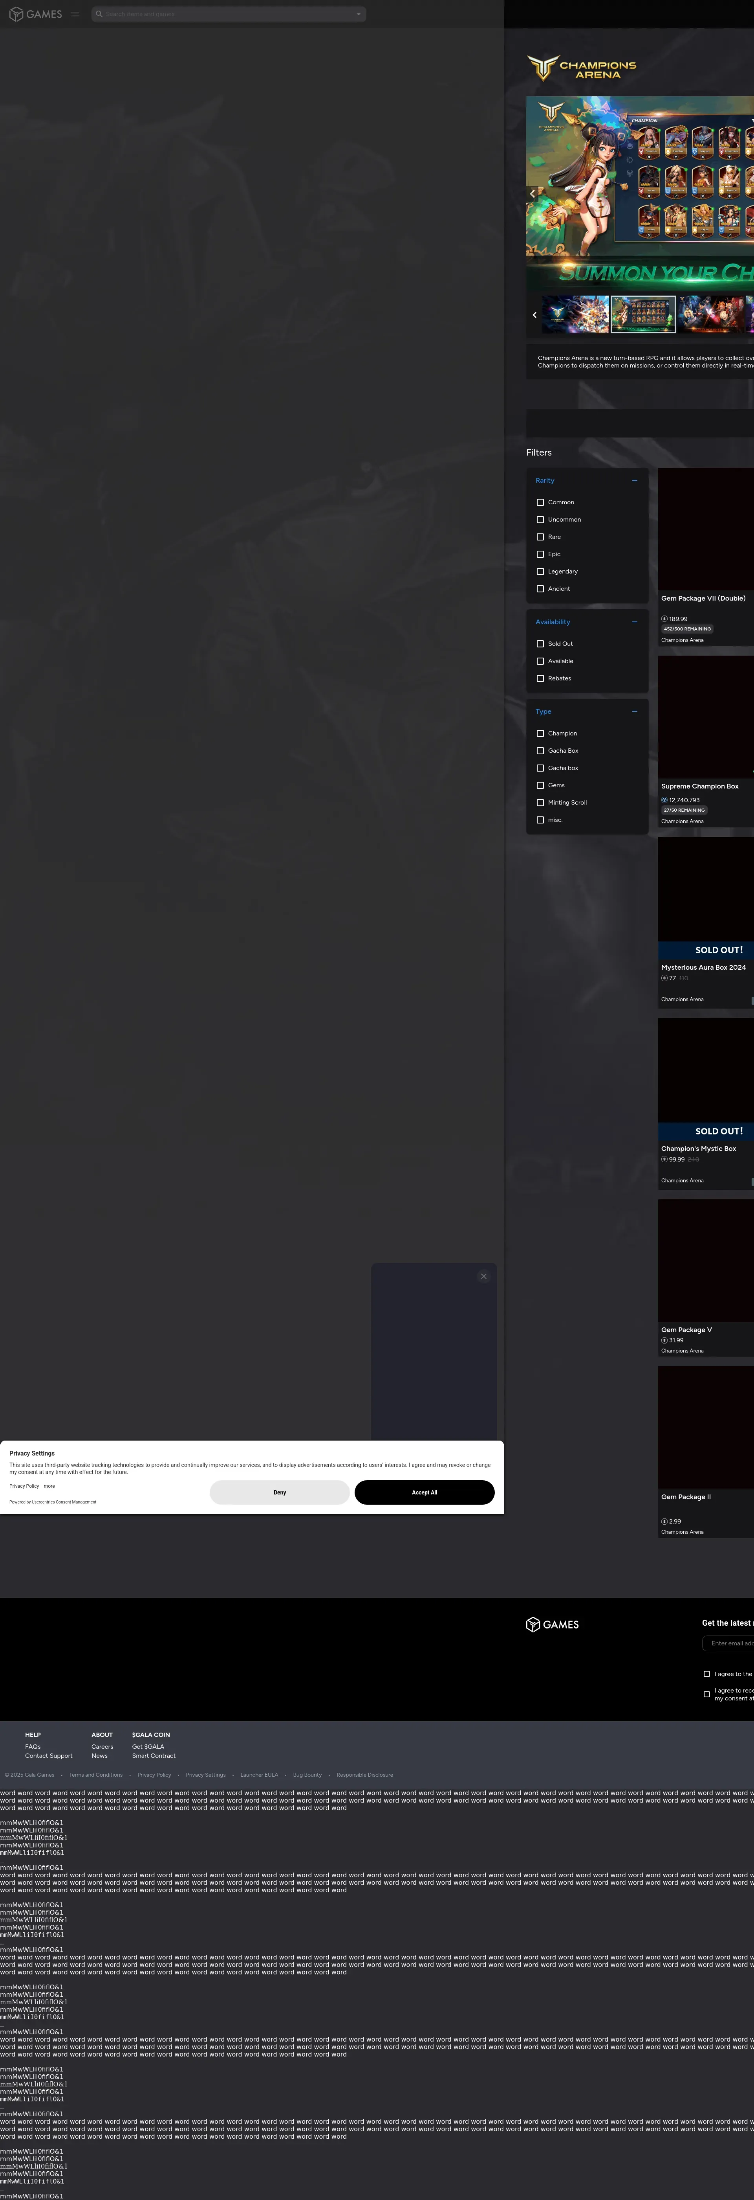This screenshot has height=2200, width=754.
Task: Collapse the Availability filter section
Action: pyautogui.click(x=635, y=622)
